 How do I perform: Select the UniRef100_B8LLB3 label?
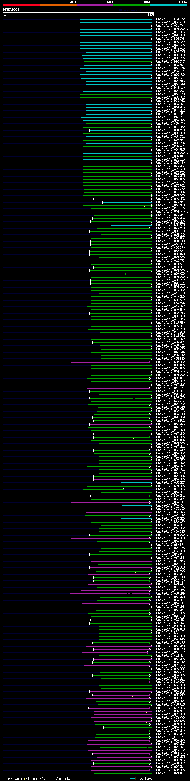point(170,55)
